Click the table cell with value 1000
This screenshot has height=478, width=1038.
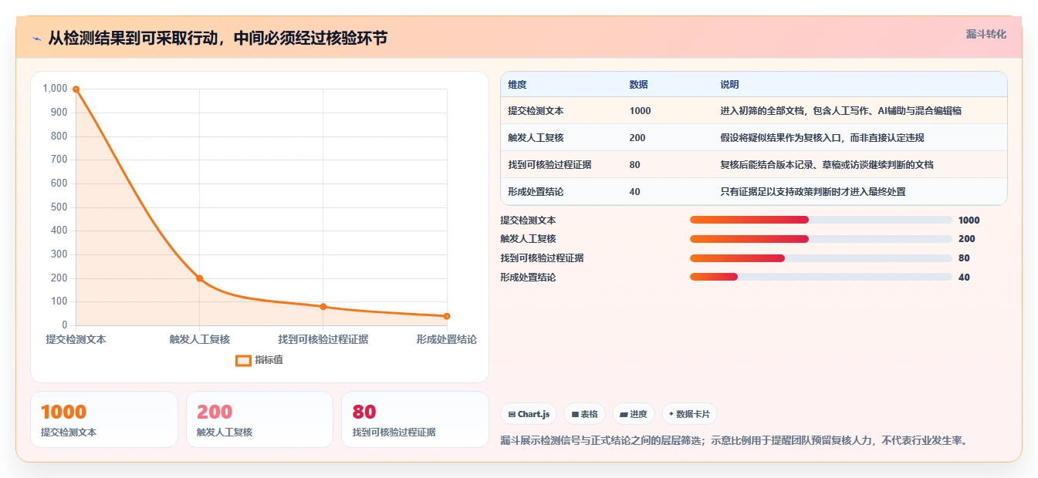pyautogui.click(x=641, y=111)
